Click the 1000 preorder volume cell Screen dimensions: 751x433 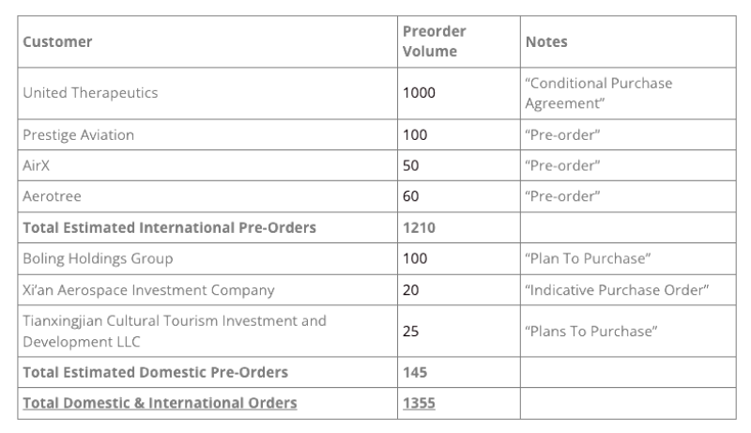point(419,93)
